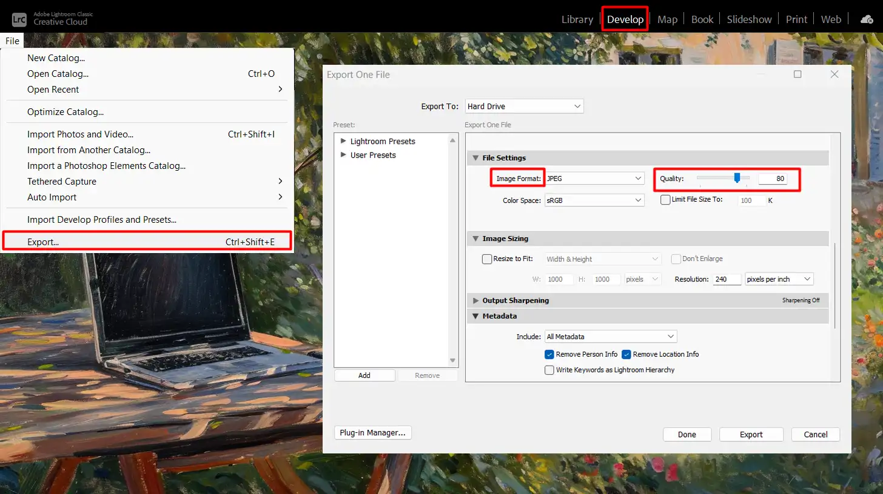Viewport: 883px width, 494px height.
Task: Open the Width & Height dropdown
Action: (603, 259)
